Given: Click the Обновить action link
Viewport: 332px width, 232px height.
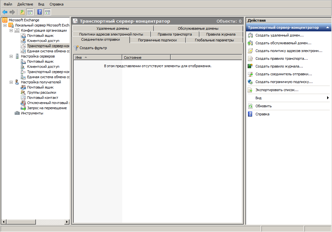Looking at the screenshot, I should [263, 106].
